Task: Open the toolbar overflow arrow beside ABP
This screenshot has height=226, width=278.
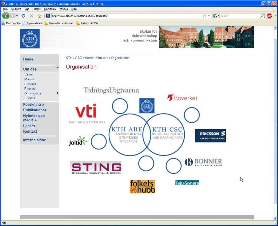Action: [276, 16]
